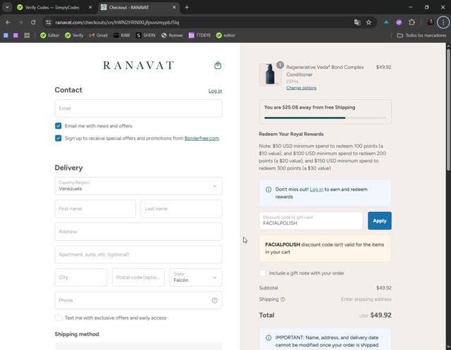Check Text me with exclusive offers
This screenshot has height=350, width=451.
coord(58,318)
